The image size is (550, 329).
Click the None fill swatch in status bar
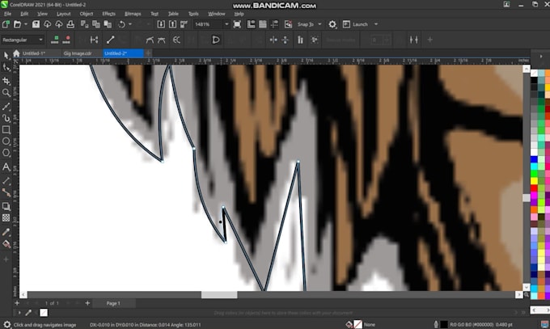point(357,324)
